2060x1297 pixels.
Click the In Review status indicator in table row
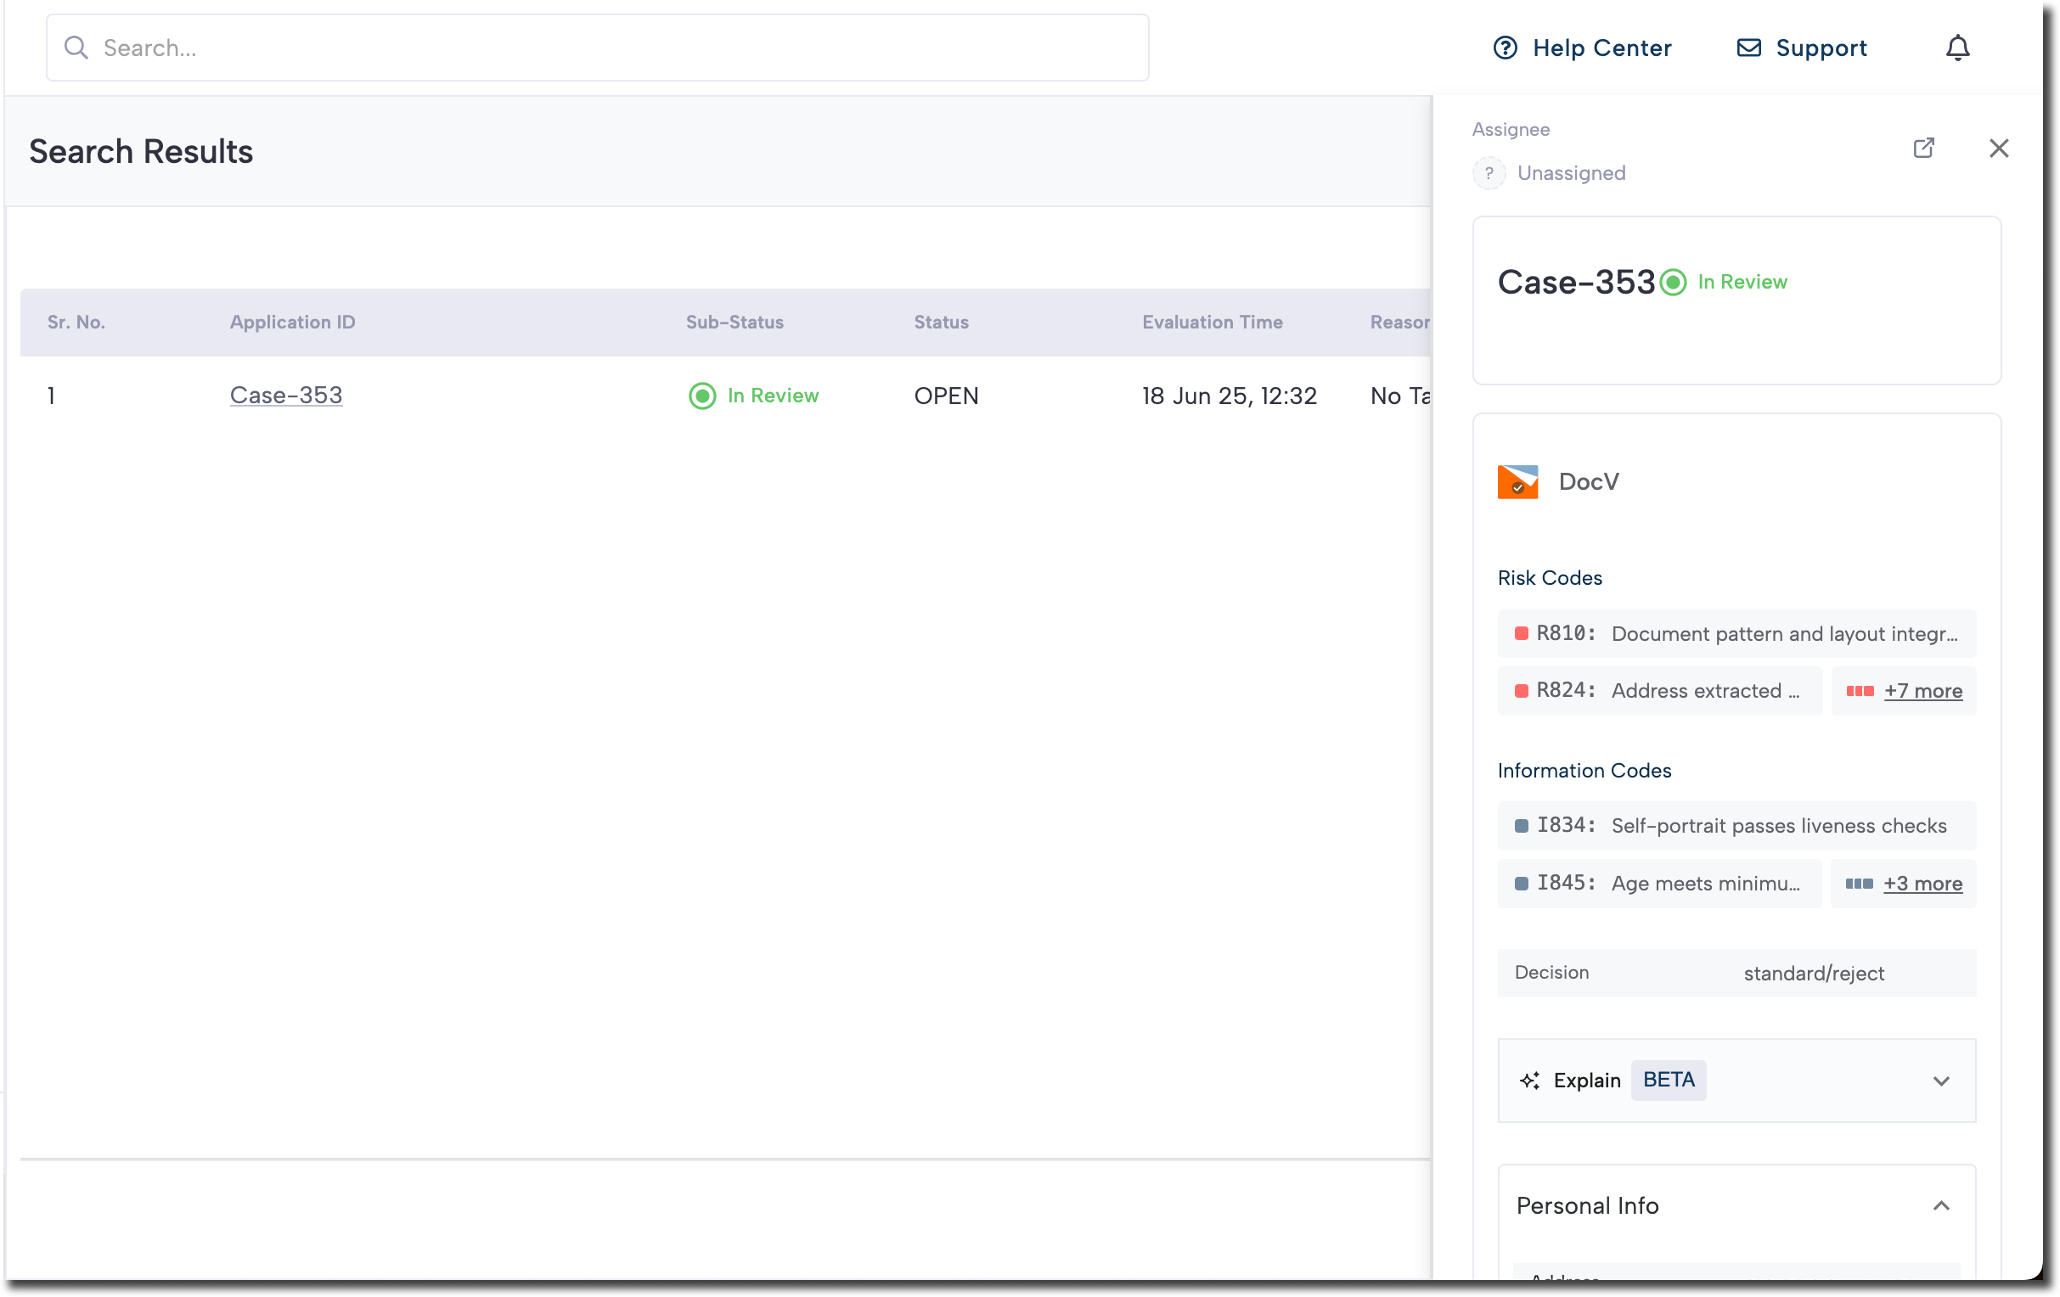753,396
